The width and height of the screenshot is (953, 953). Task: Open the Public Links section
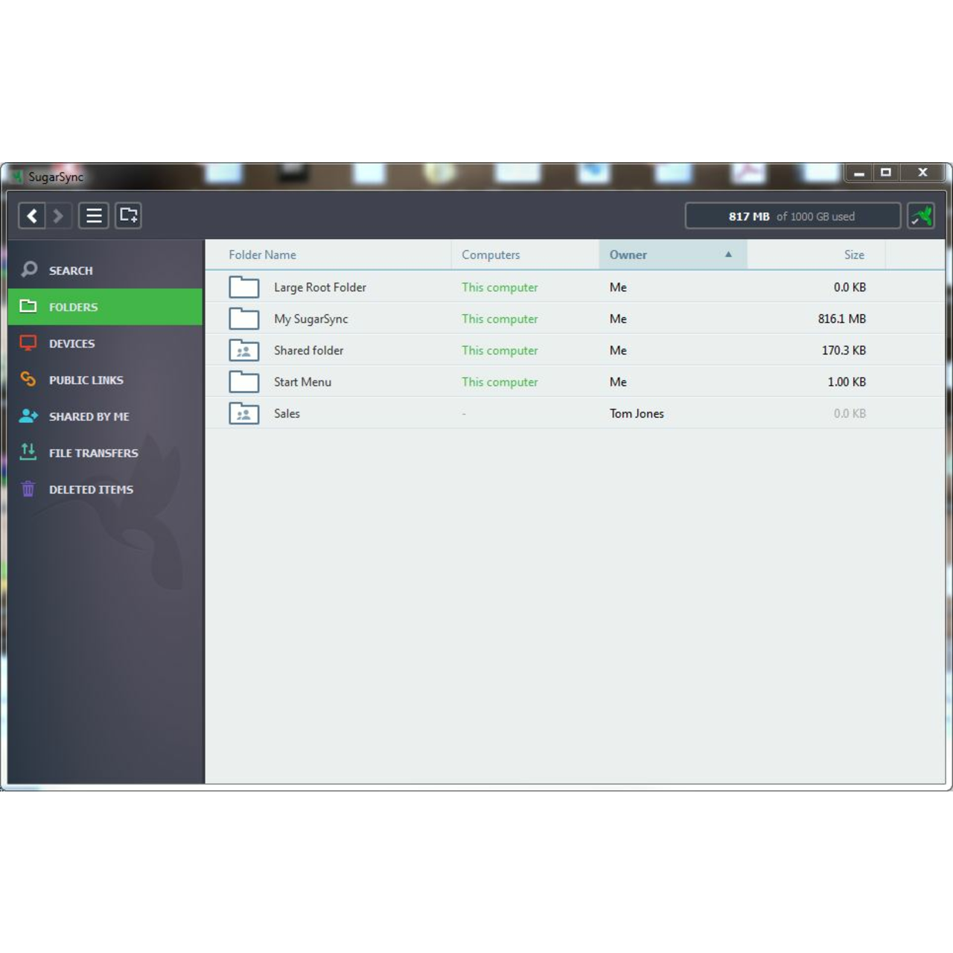click(x=105, y=380)
